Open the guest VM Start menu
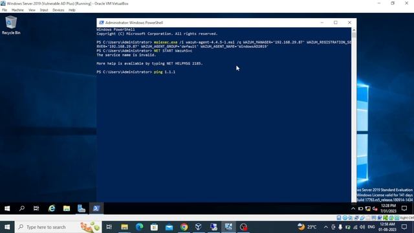 [x=7, y=208]
